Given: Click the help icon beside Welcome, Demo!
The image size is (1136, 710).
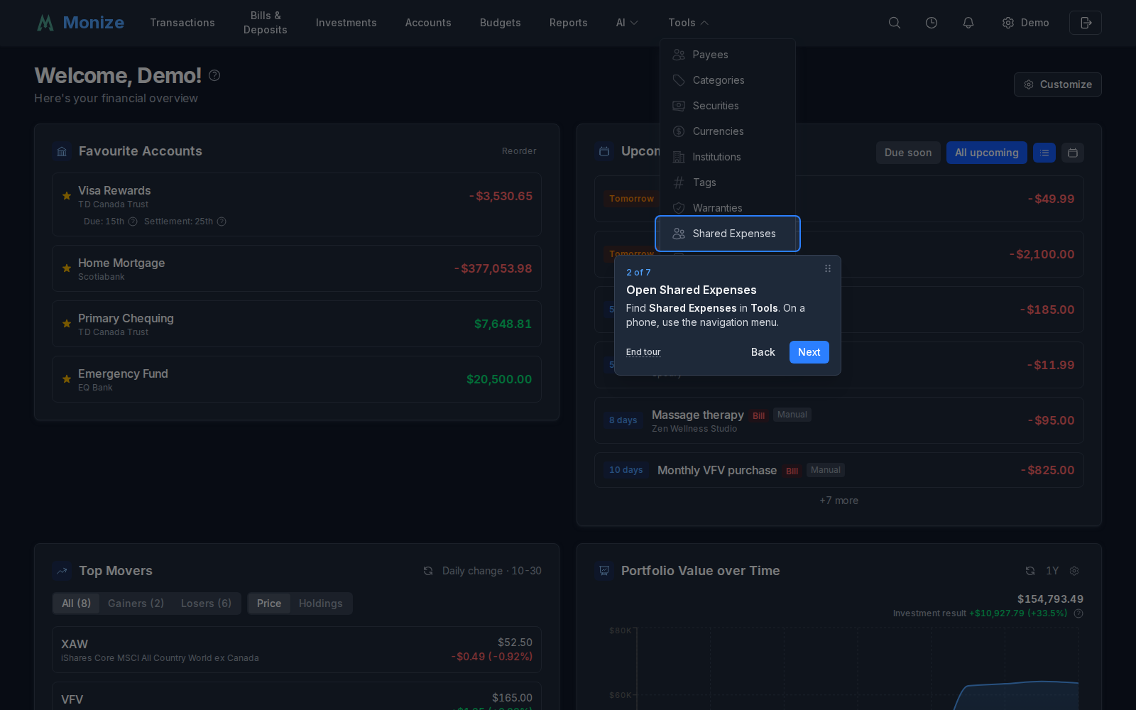Looking at the screenshot, I should coord(214,75).
